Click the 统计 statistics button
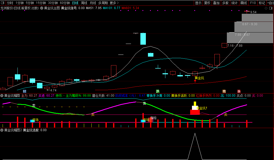Image resolution: width=274 pixels, height=160 pixels. point(234,3)
